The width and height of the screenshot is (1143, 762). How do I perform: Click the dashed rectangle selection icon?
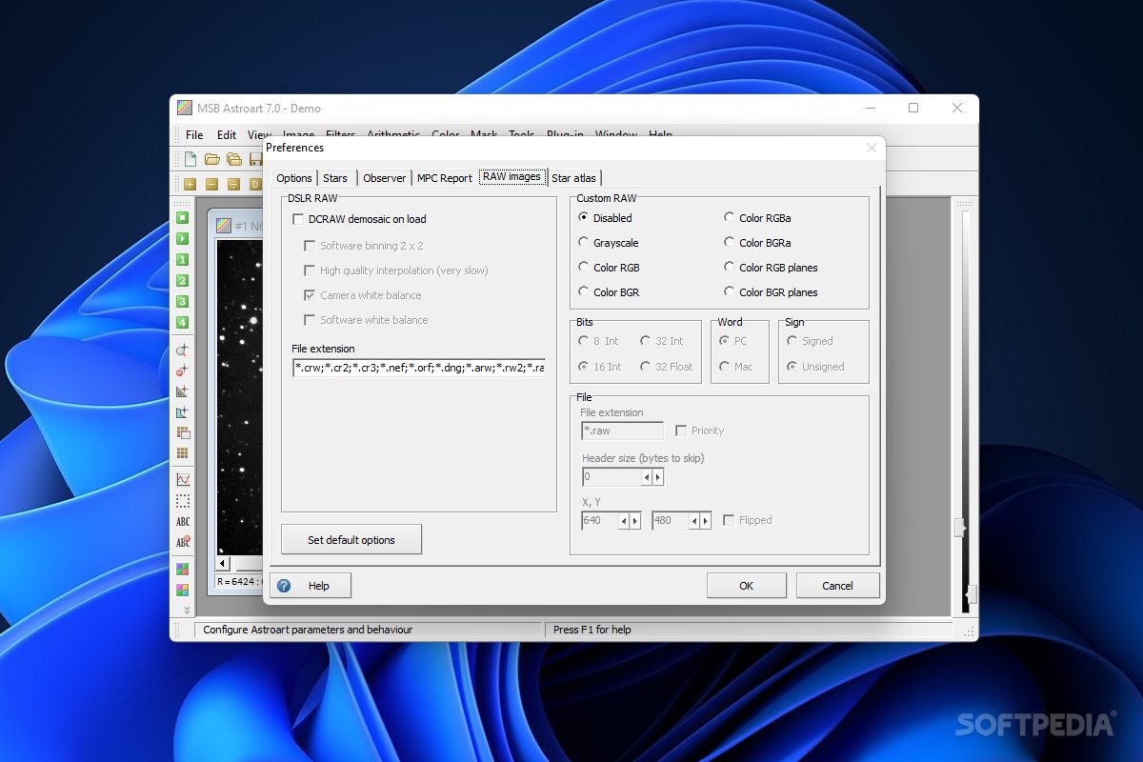[x=182, y=501]
